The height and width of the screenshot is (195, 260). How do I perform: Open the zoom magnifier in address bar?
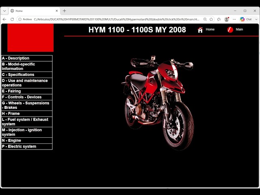(x=205, y=19)
